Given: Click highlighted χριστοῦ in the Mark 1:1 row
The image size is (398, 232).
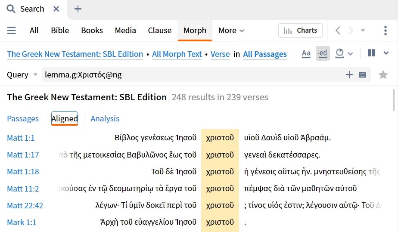Looking at the screenshot, I should click(220, 222).
